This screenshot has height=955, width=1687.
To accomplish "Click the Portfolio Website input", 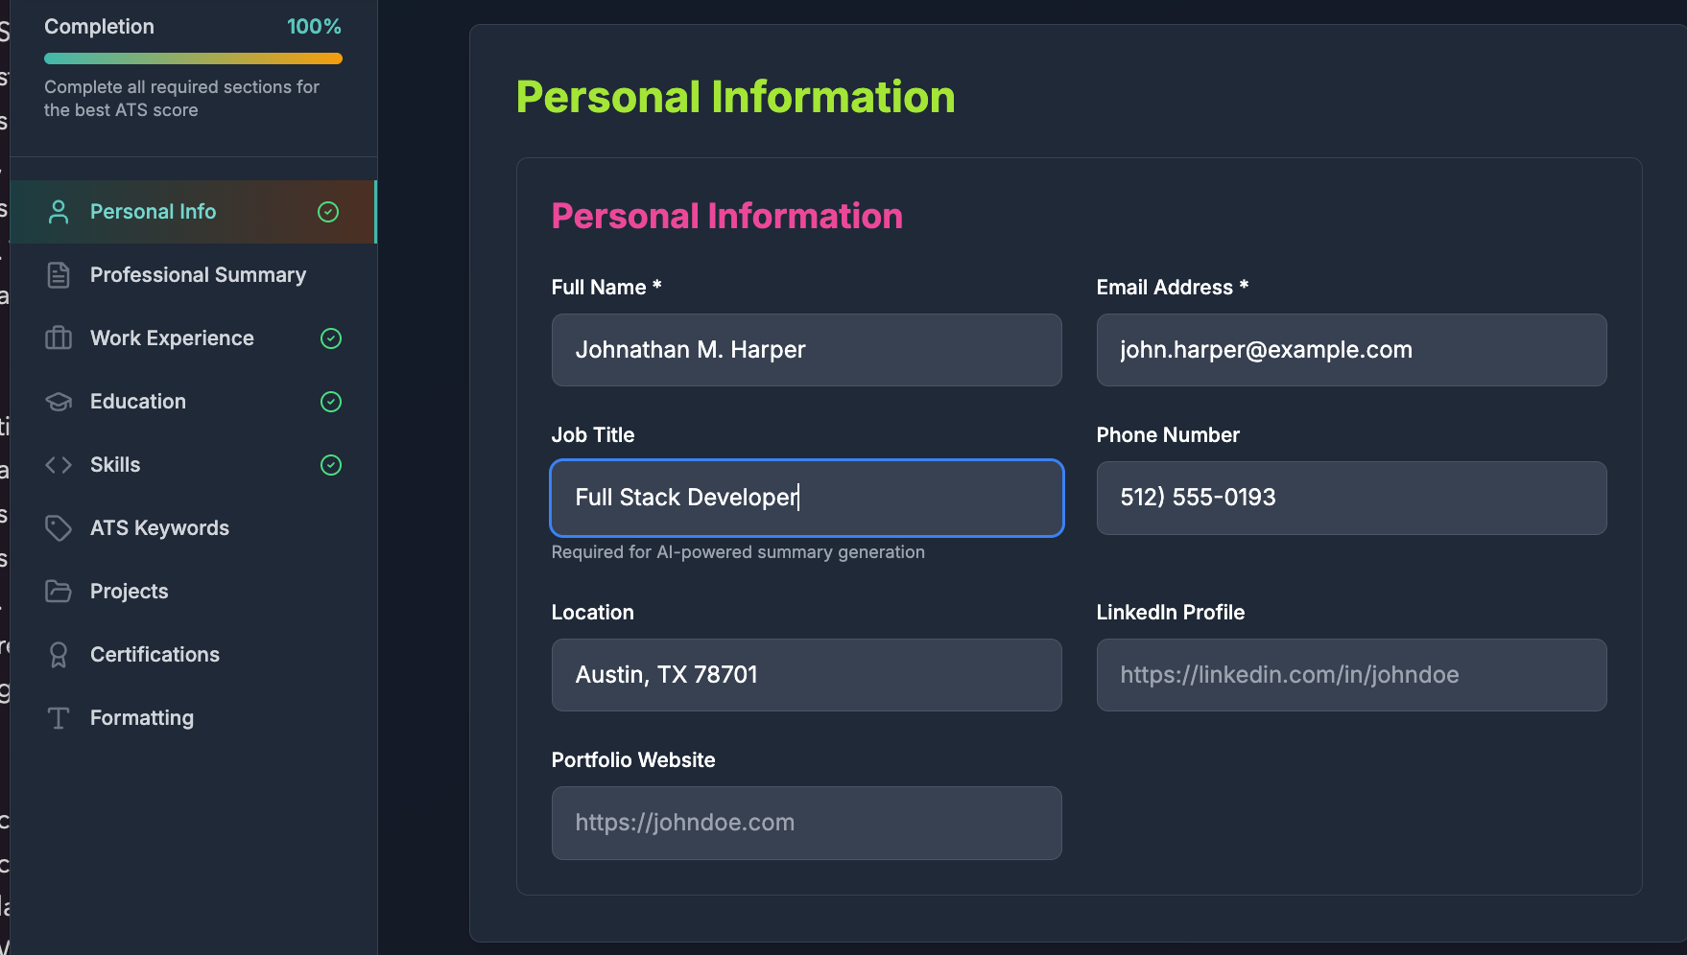I will click(x=806, y=822).
